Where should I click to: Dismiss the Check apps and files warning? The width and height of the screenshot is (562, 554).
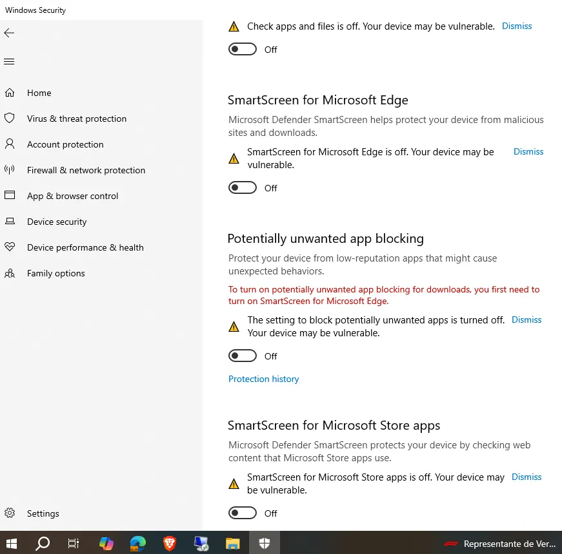[x=516, y=26]
